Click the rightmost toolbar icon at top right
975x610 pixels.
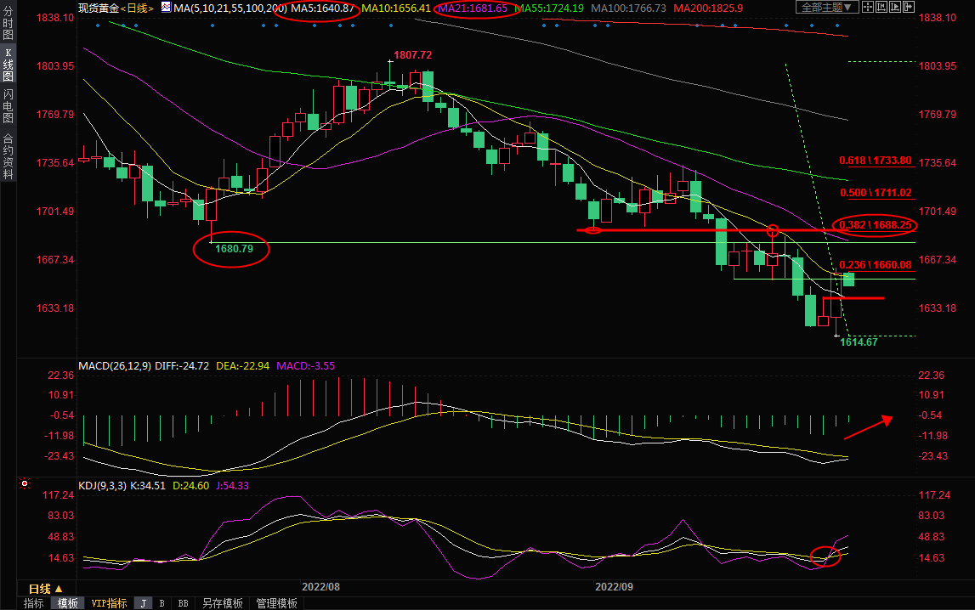pyautogui.click(x=913, y=8)
